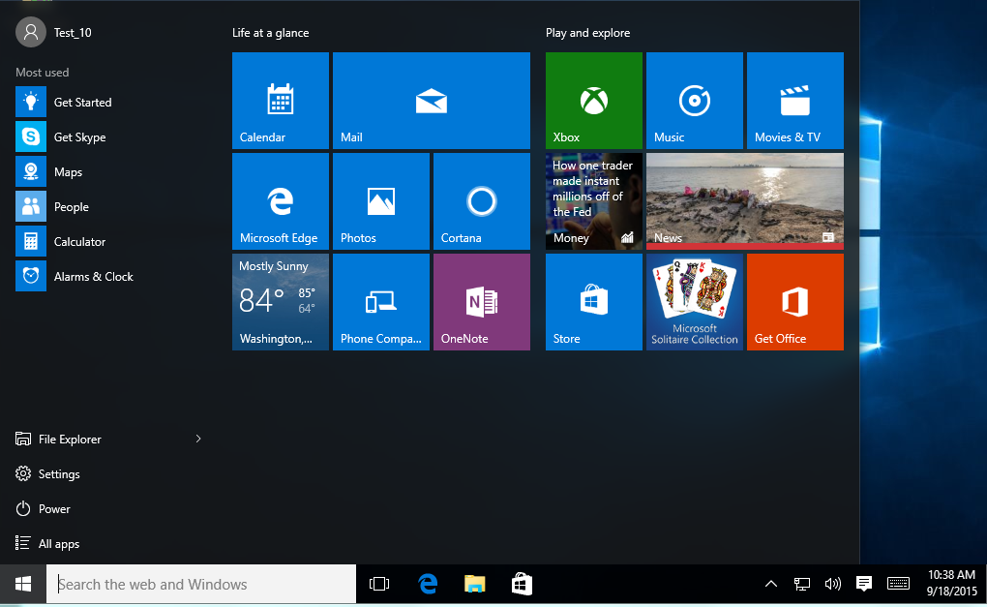Expand the File Explorer jump list arrow
This screenshot has width=987, height=607.
coord(198,439)
